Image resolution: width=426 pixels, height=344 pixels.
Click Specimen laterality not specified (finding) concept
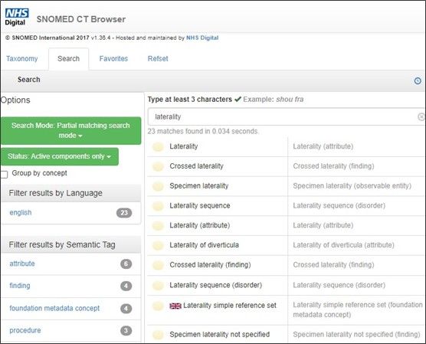356,335
